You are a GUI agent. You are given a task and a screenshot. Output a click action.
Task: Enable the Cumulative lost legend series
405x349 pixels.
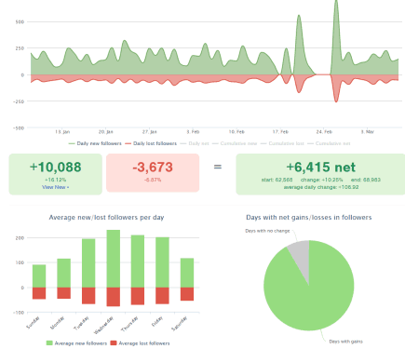[282, 143]
